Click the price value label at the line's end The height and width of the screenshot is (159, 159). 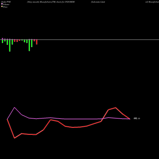(137, 119)
